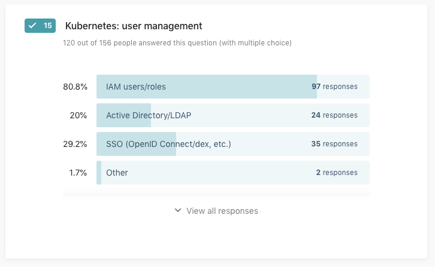Click the 20% percentage label
This screenshot has width=435, height=267.
pos(78,115)
